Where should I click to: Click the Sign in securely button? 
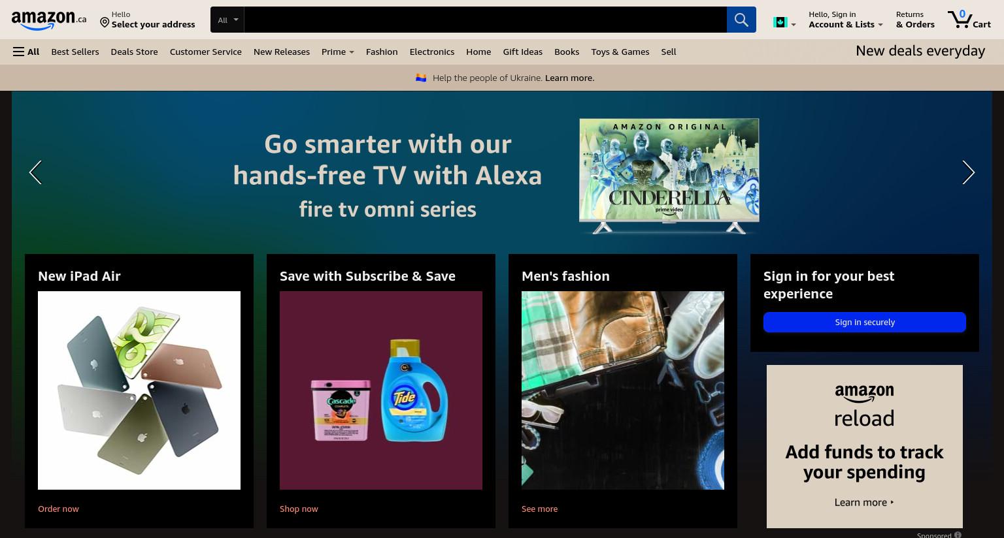[x=864, y=322]
